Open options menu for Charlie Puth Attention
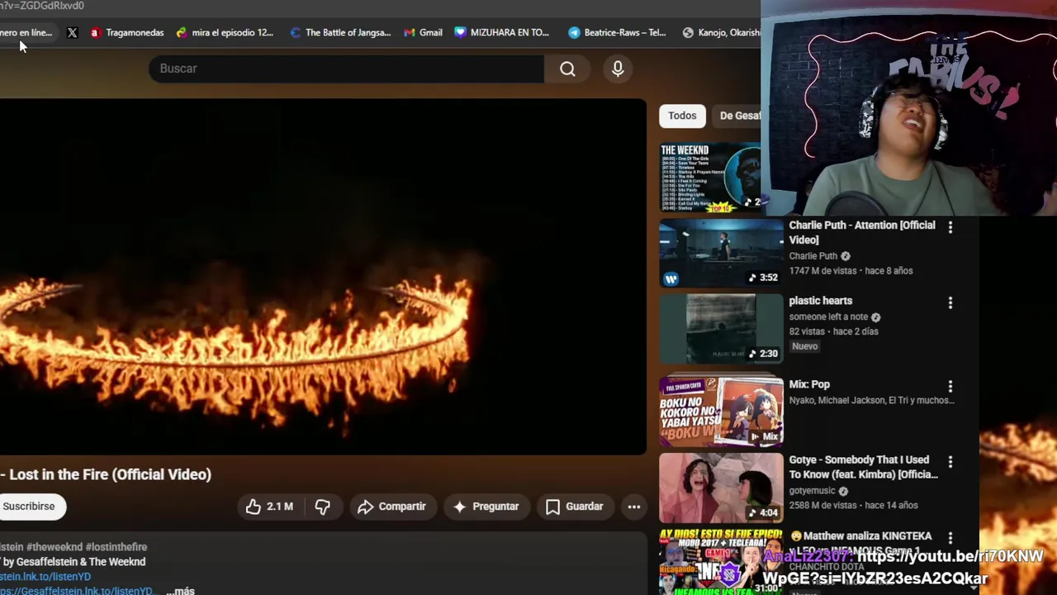Screen dimensions: 1057x595 (950, 227)
